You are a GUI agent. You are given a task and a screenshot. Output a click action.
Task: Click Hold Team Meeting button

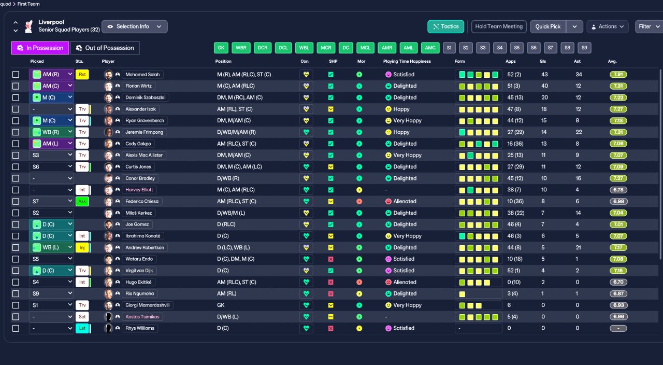click(x=499, y=26)
